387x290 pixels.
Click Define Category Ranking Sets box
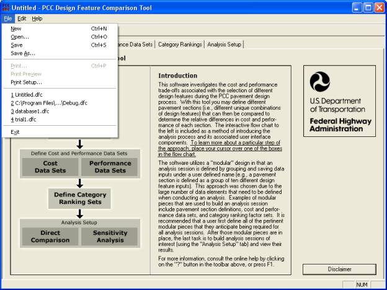[80, 198]
